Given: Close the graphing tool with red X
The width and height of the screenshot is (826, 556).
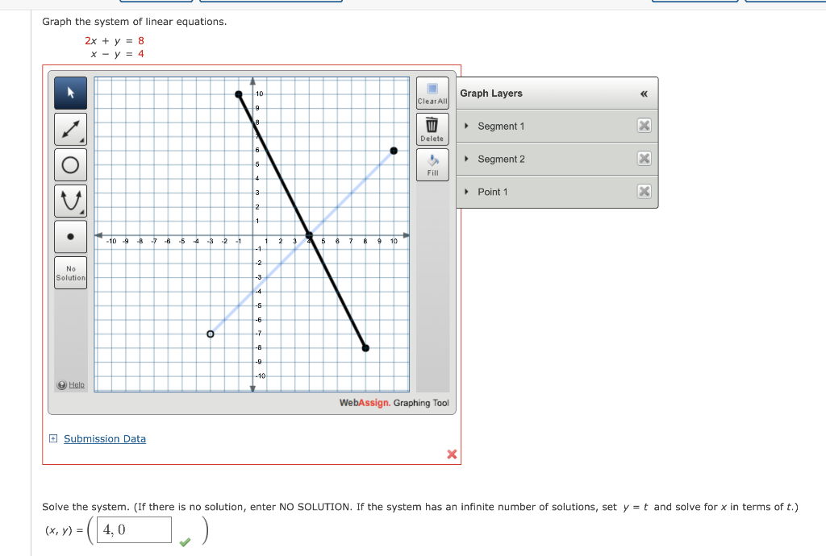Looking at the screenshot, I should [451, 454].
